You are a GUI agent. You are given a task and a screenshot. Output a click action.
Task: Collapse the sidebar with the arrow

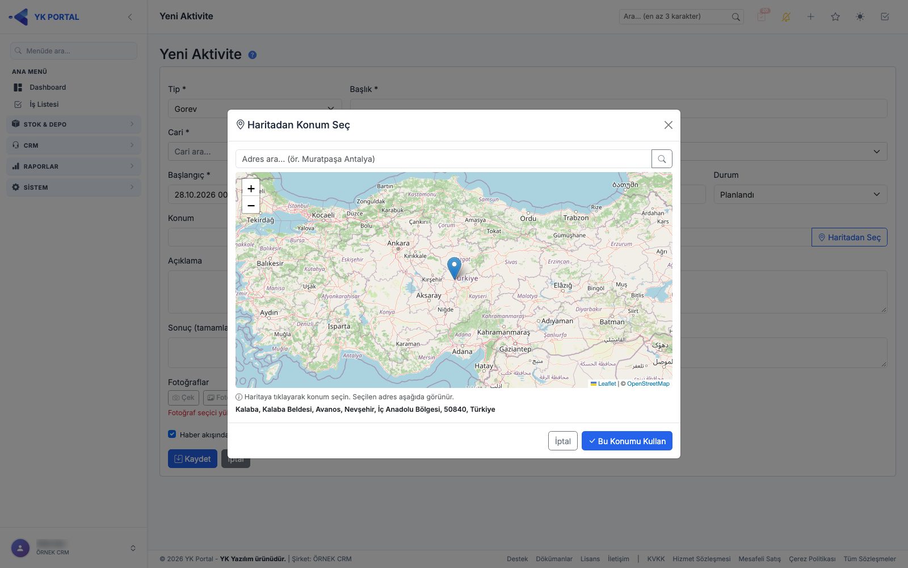130,17
